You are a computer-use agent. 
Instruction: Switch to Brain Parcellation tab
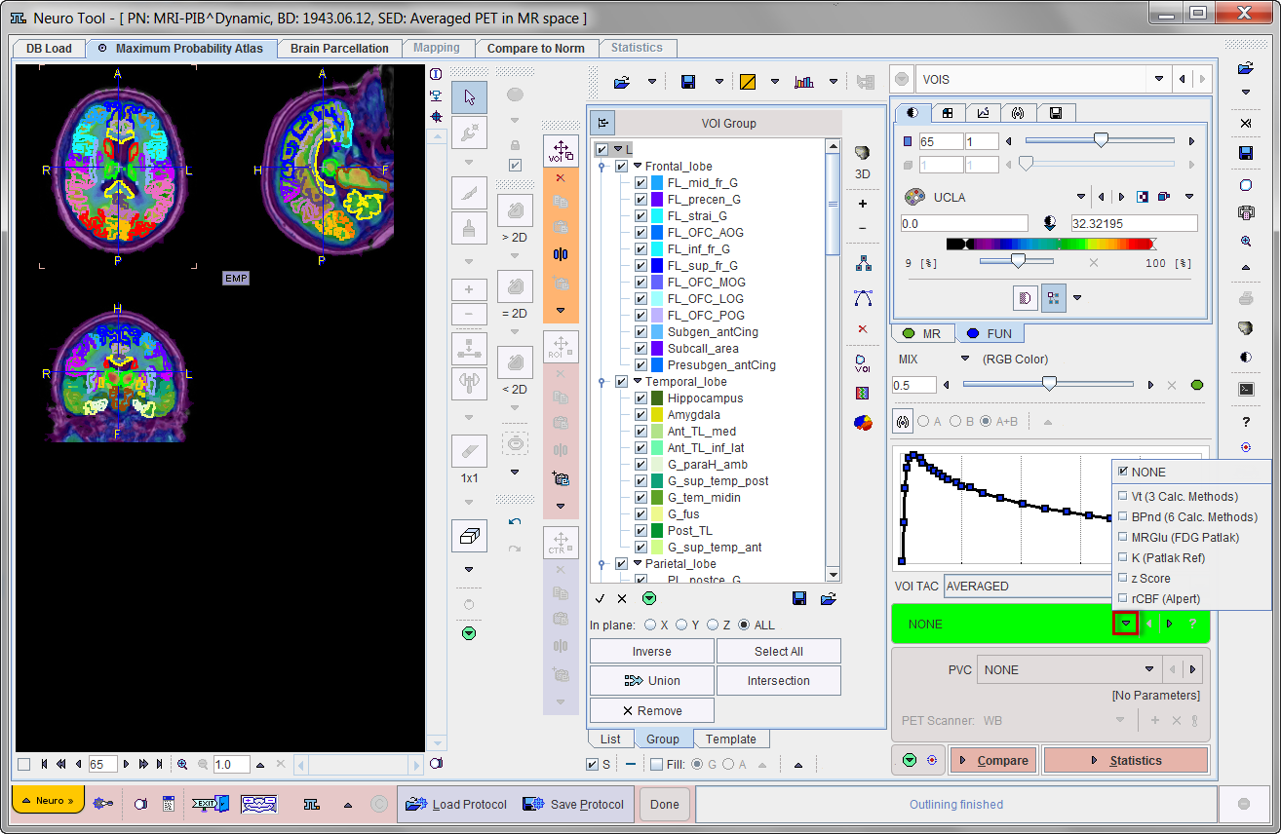click(339, 48)
